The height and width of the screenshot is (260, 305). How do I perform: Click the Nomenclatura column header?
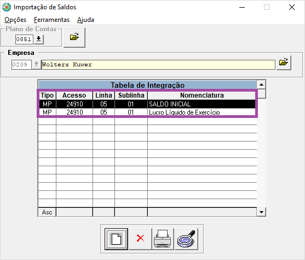(202, 95)
